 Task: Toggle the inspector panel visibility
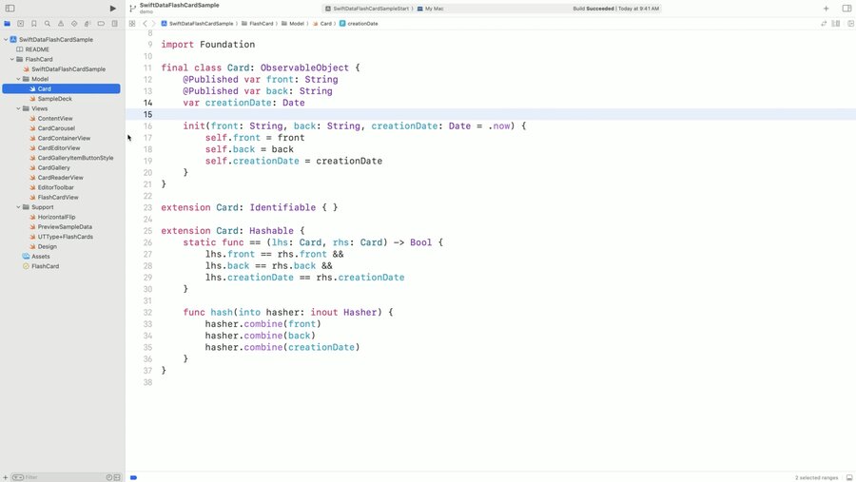[846, 9]
